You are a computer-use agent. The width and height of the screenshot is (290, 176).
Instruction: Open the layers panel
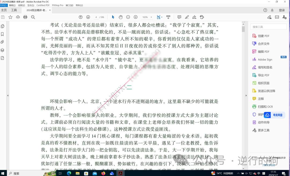(3, 50)
